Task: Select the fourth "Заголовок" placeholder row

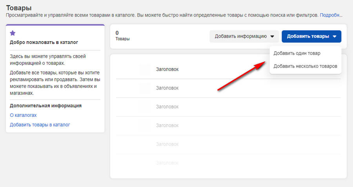Action: [167, 125]
